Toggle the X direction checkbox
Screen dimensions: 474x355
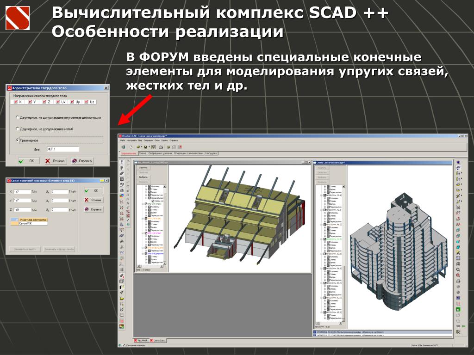[16, 102]
